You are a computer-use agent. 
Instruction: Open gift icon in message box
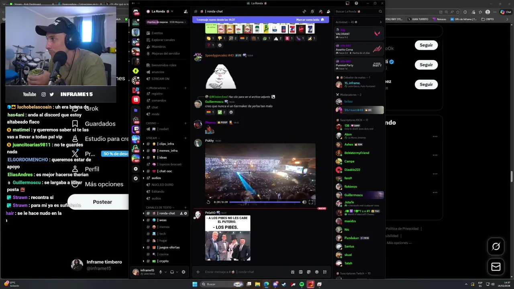[293, 272]
